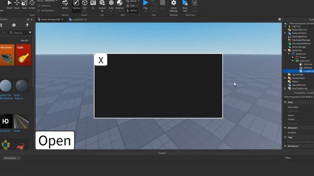Expand the StarterPlayer node

click(285, 78)
